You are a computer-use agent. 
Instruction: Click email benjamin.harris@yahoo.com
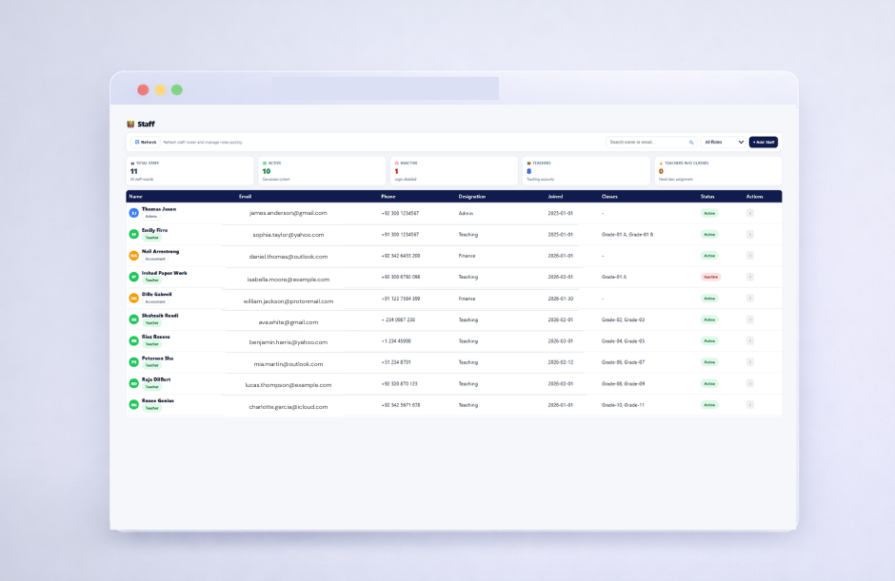(x=288, y=342)
